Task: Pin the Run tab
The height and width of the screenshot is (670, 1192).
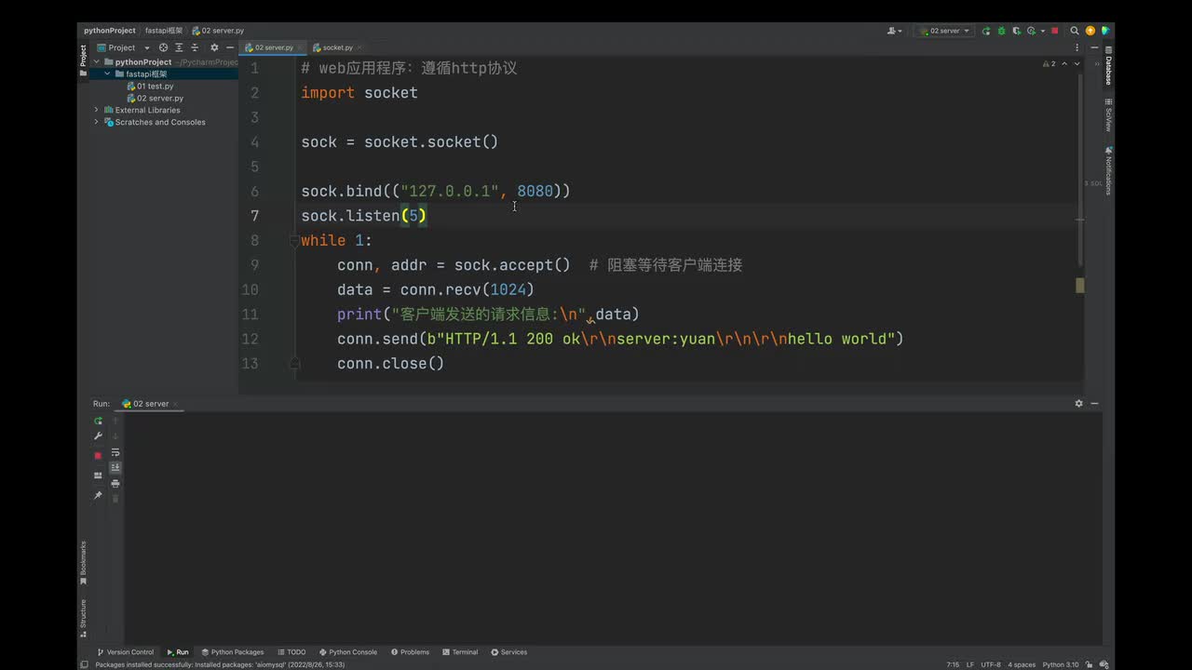Action: (x=98, y=495)
